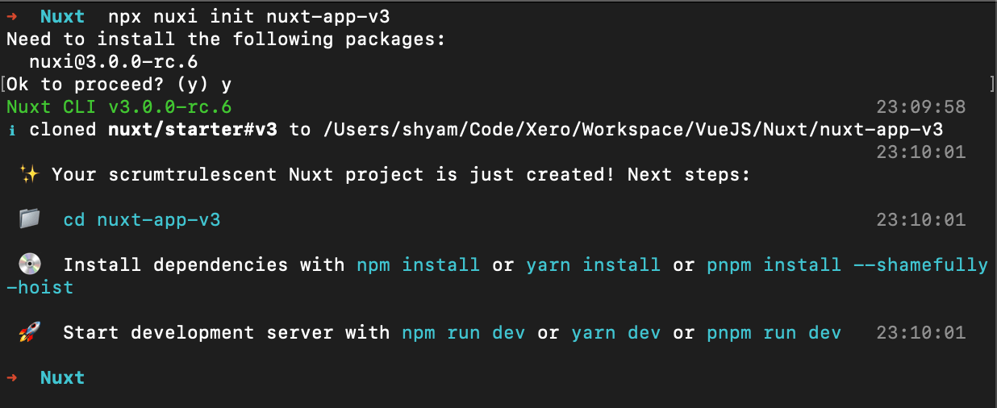Click 'Start development server with' text
Viewport: 997px width, 408px height.
227,332
